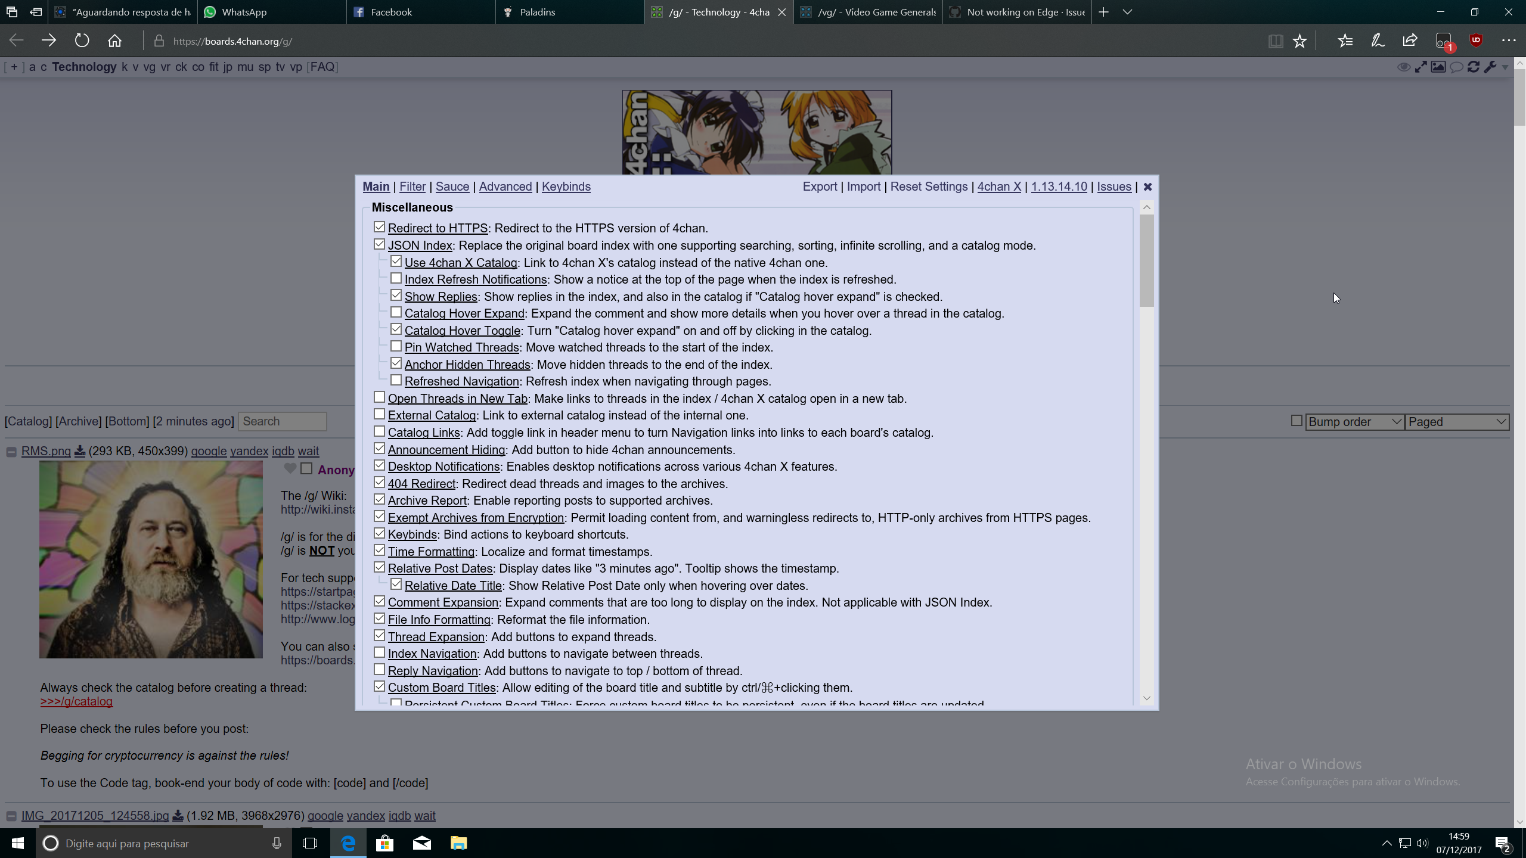Open the Bump order dropdown
Screen dimensions: 1526x858
click(1353, 421)
